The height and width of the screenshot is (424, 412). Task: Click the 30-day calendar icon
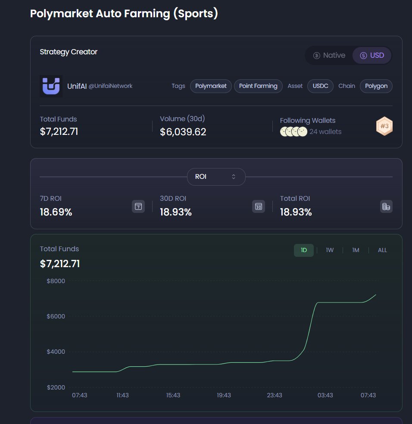coord(259,206)
